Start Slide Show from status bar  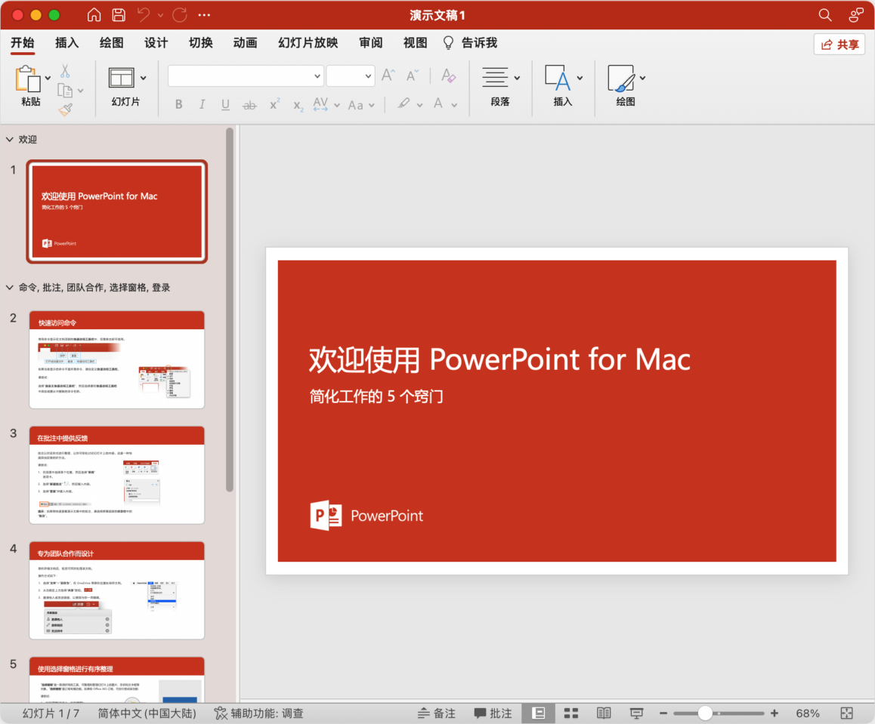[636, 713]
